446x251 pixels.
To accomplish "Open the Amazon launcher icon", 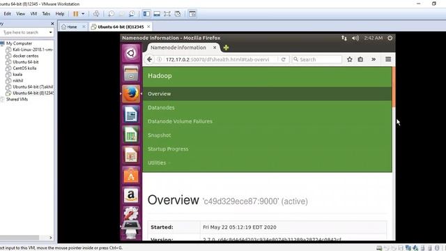I will click(x=131, y=196).
